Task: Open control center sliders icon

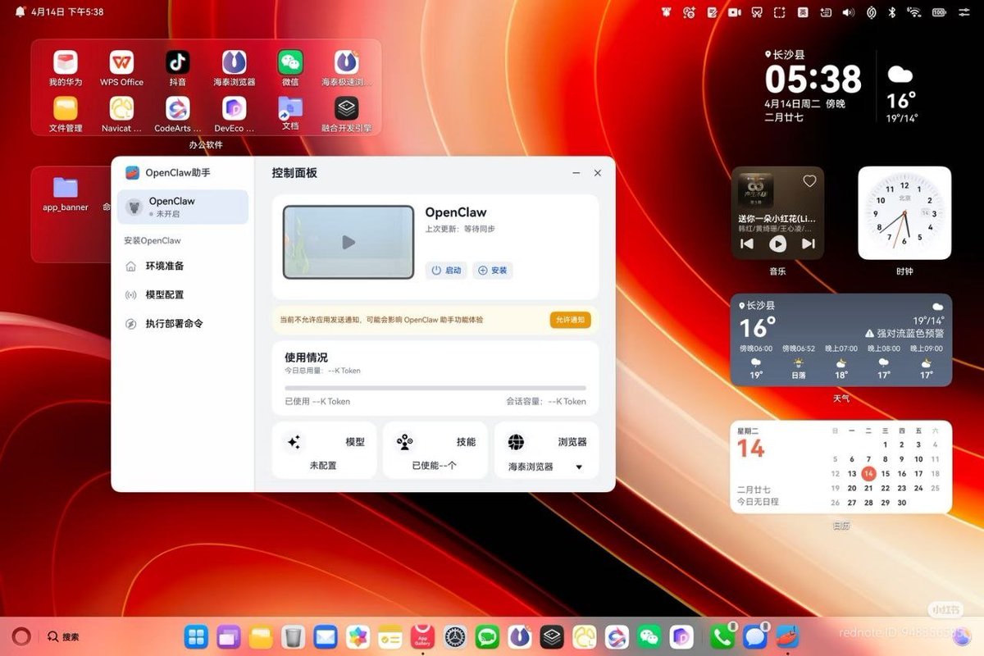Action: click(x=964, y=12)
